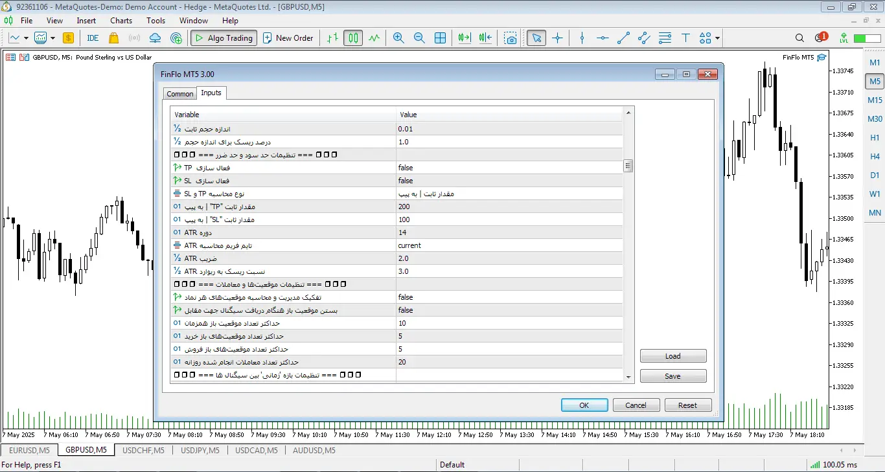Toggle chart auto scroll to end
Screen dimensions: 885x472
tap(464, 38)
